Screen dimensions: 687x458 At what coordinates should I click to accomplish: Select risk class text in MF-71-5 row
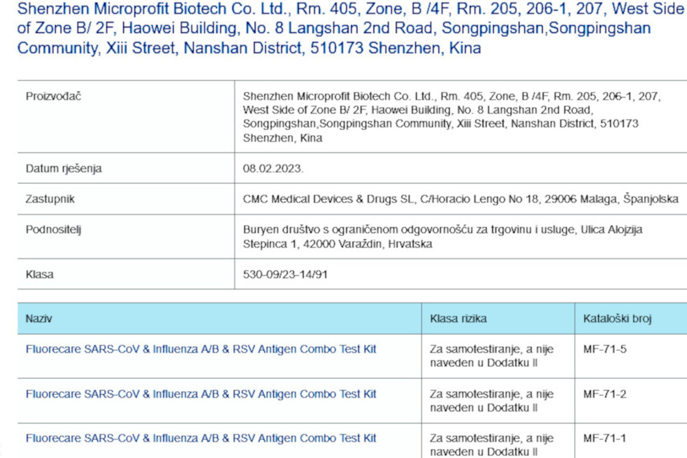tap(492, 356)
